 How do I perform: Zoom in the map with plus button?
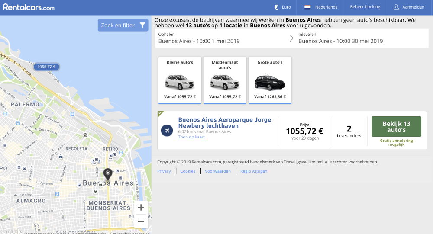tap(141, 208)
